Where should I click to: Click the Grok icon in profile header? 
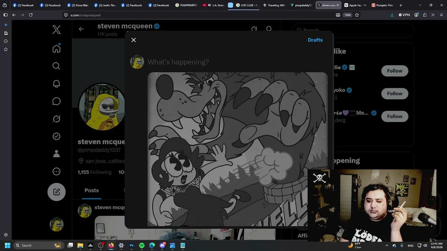pos(254,29)
